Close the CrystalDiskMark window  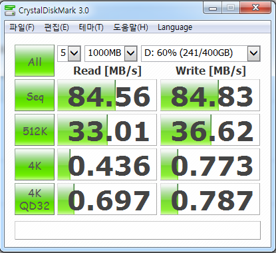(x=255, y=8)
